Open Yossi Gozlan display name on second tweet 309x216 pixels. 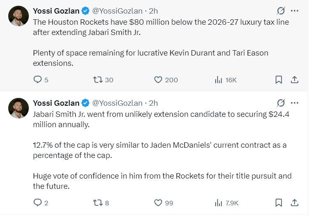[x=56, y=103]
